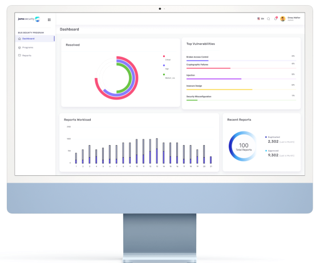Select the Dashboard sidebar label
Image resolution: width=320 pixels, height=263 pixels.
pyautogui.click(x=28, y=39)
